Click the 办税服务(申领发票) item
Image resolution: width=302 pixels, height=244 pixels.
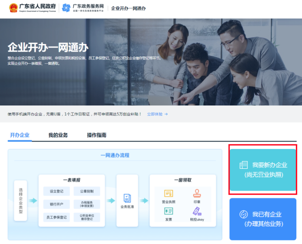[x=87, y=204]
